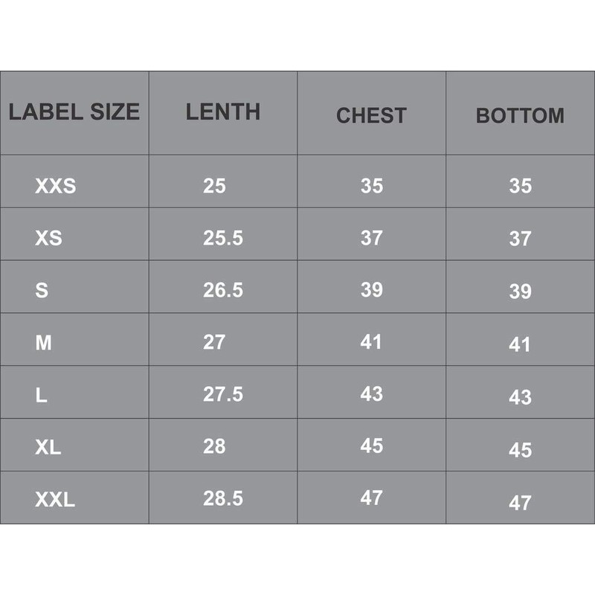Select the XL size label
The height and width of the screenshot is (595, 595).
(48, 448)
